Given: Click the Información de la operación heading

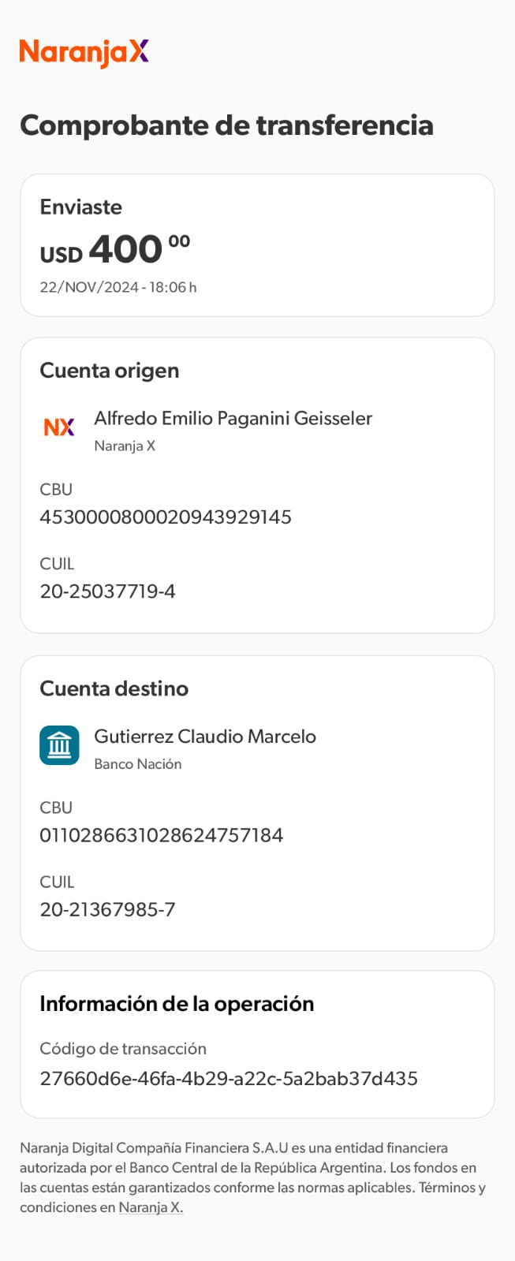Looking at the screenshot, I should pyautogui.click(x=177, y=1004).
